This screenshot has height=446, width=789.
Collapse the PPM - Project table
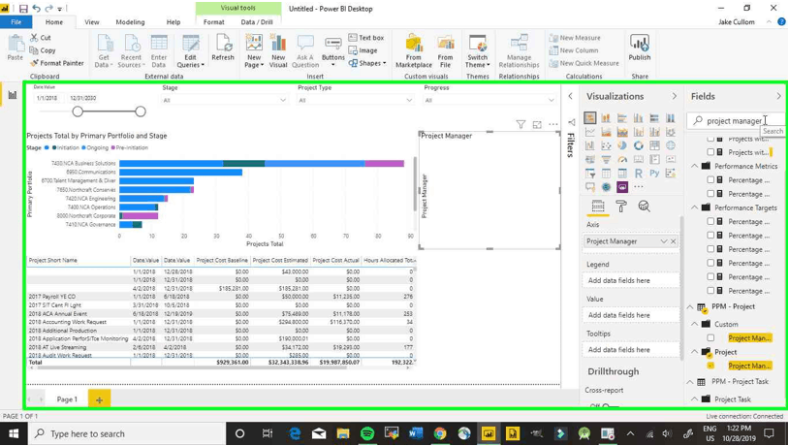pyautogui.click(x=690, y=306)
